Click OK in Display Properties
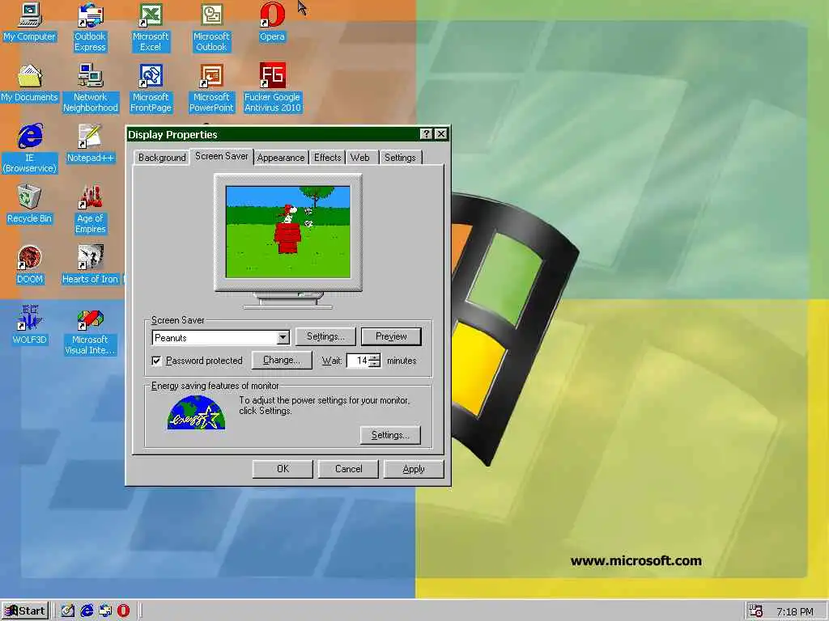This screenshot has height=621, width=829. click(283, 469)
